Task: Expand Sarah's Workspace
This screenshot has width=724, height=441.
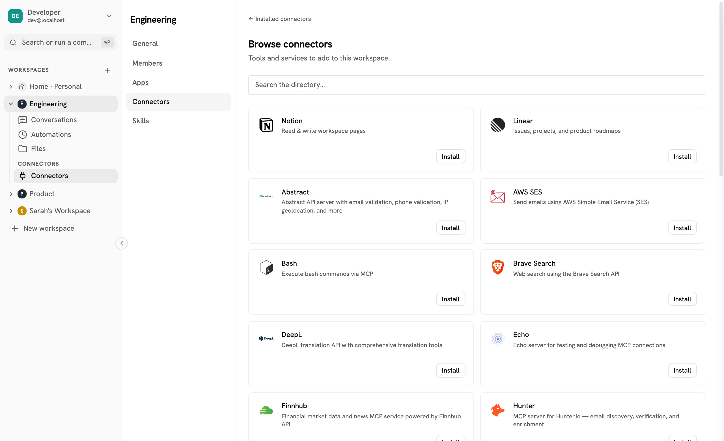Action: [11, 211]
